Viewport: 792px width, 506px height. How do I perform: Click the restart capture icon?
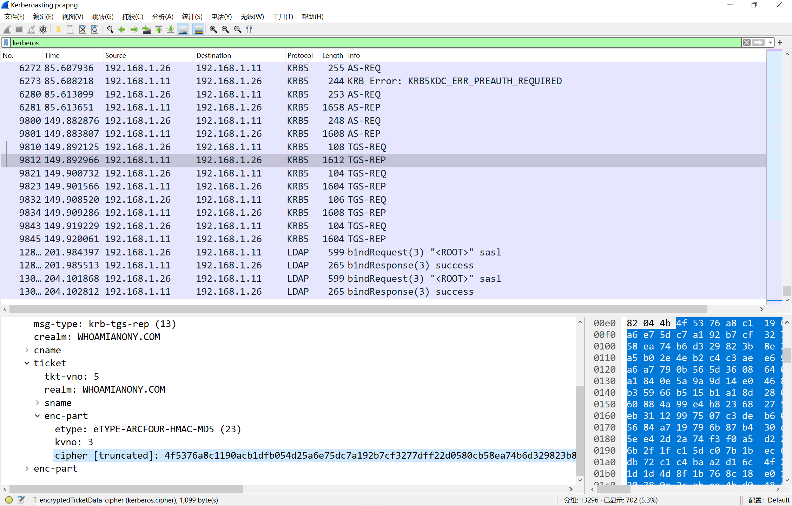coord(31,29)
